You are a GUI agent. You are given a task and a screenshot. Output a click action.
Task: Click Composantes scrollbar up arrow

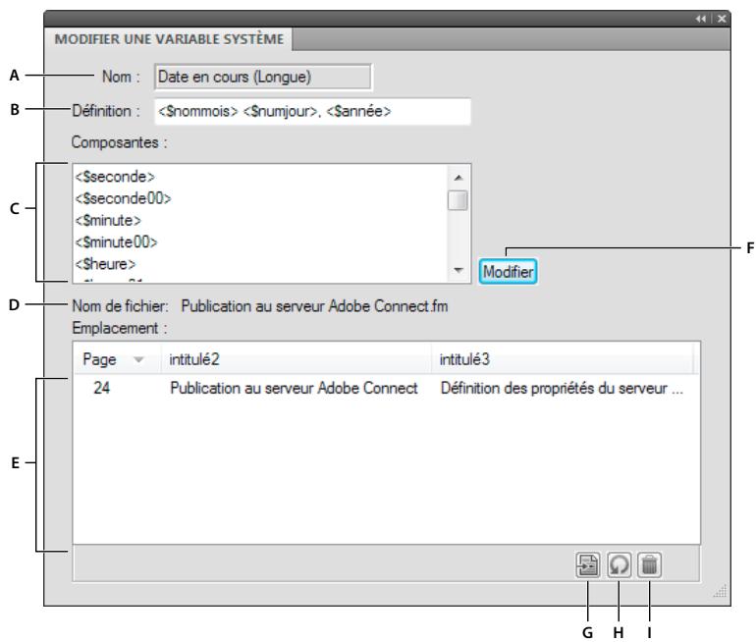tap(459, 178)
